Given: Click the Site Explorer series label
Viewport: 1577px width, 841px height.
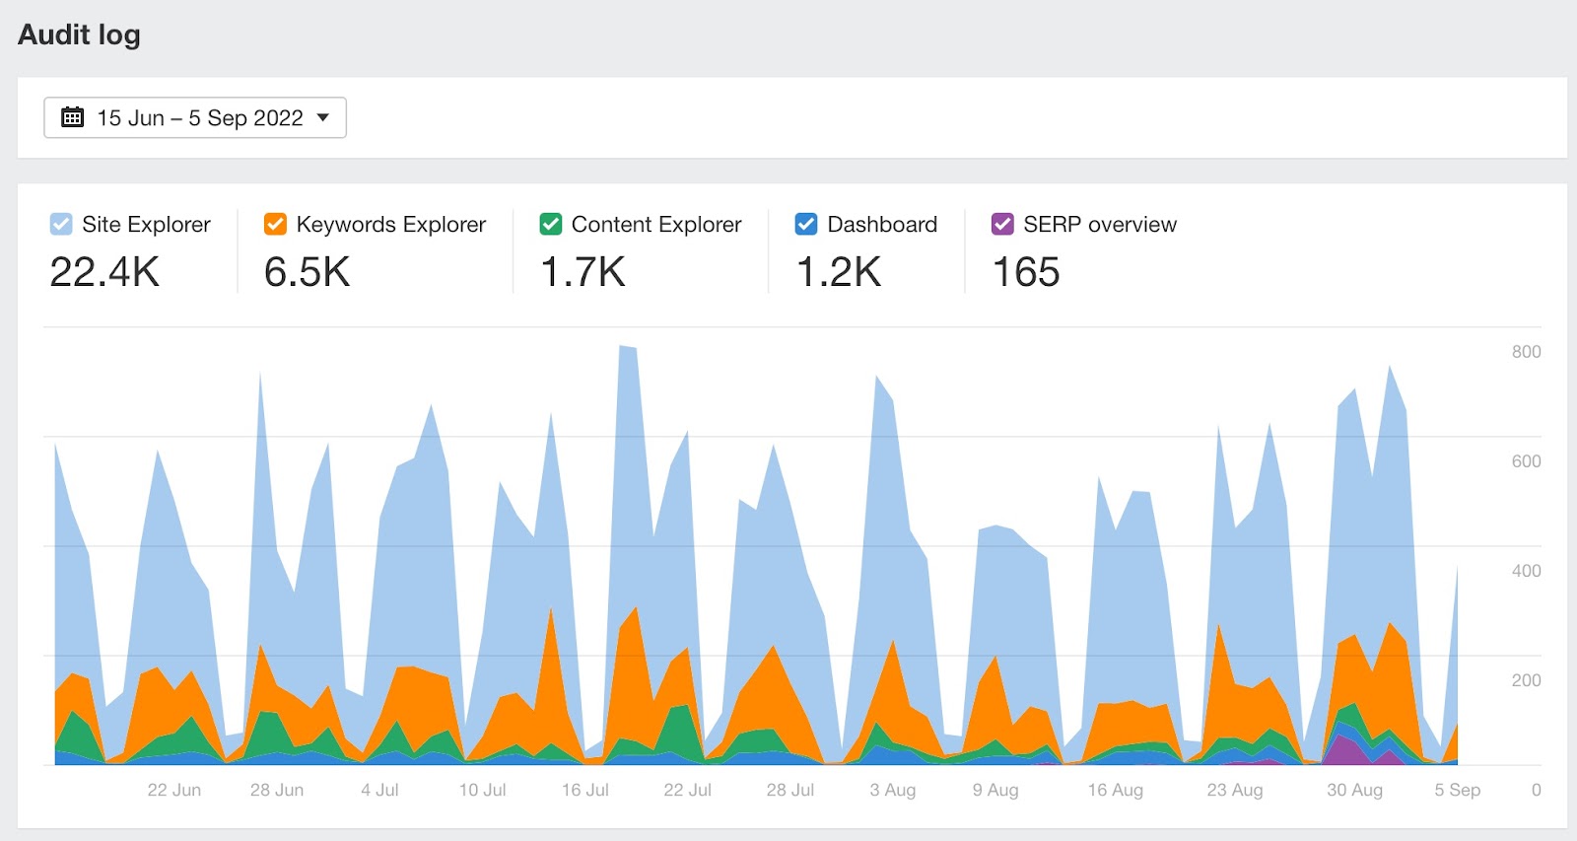Looking at the screenshot, I should (x=146, y=225).
